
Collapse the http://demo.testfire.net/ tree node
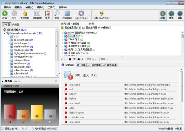point(5,33)
